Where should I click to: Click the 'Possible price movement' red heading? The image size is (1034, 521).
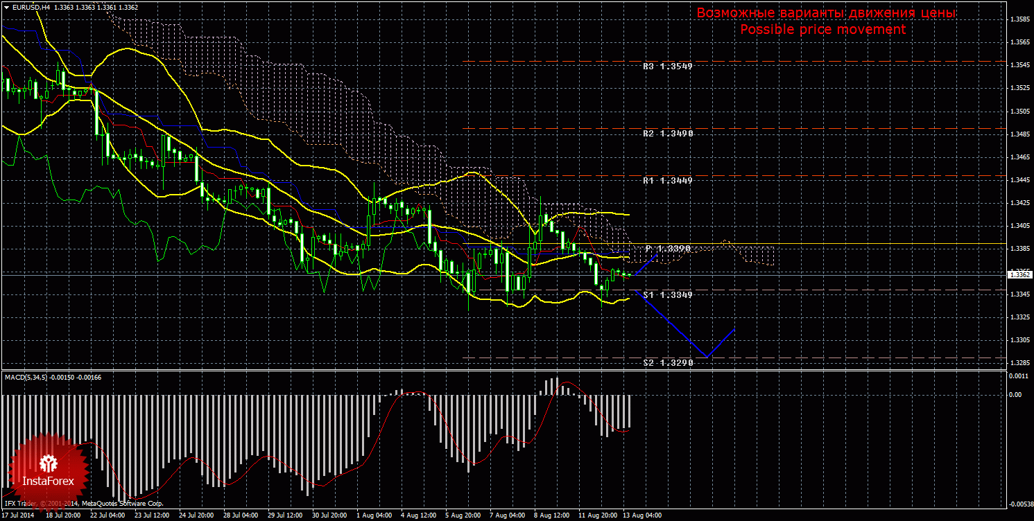coord(822,30)
